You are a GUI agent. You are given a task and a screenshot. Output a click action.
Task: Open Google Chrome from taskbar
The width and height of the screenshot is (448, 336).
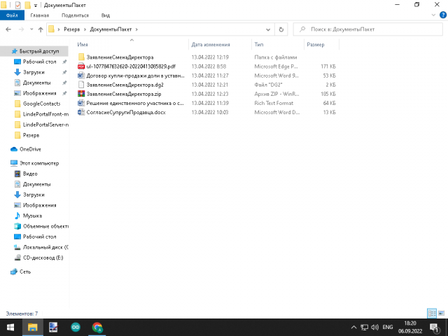click(97, 328)
